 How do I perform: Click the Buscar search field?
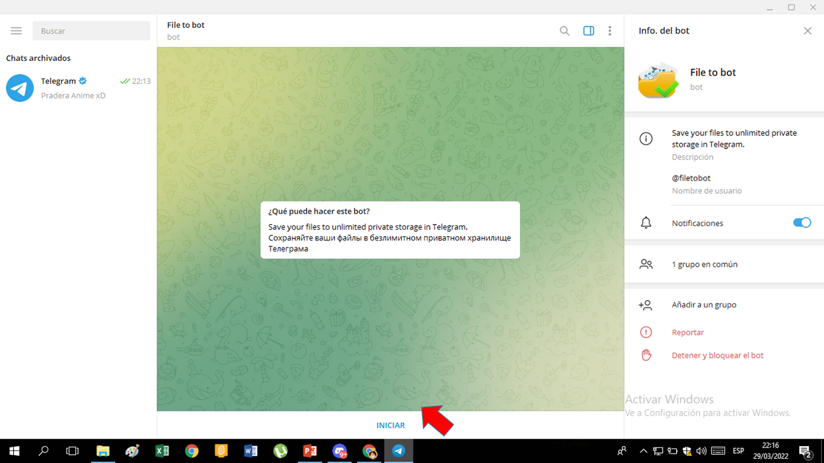91,31
